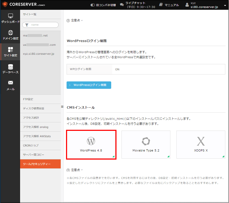Click the WPログイン制限 row label
The width and height of the screenshot is (229, 203).
point(81,69)
